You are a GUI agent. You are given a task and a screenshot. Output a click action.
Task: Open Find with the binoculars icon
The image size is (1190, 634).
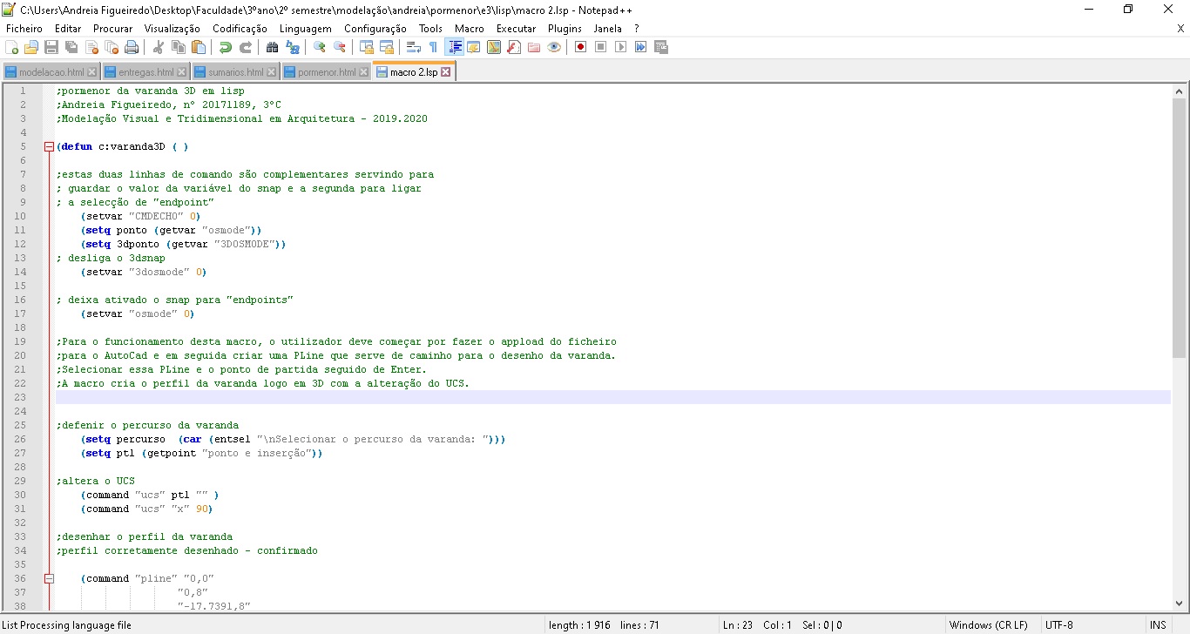click(272, 47)
